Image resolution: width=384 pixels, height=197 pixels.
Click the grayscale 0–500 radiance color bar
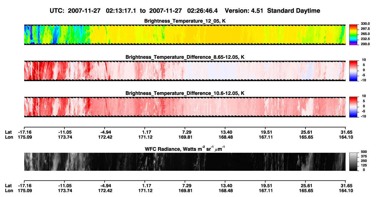pyautogui.click(x=353, y=162)
